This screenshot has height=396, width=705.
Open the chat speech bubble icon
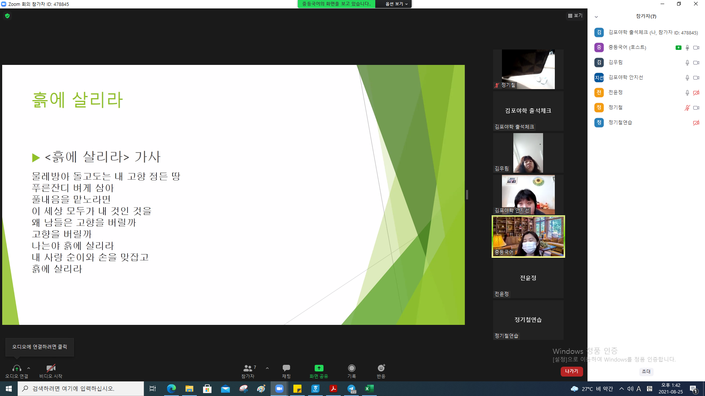(x=286, y=368)
